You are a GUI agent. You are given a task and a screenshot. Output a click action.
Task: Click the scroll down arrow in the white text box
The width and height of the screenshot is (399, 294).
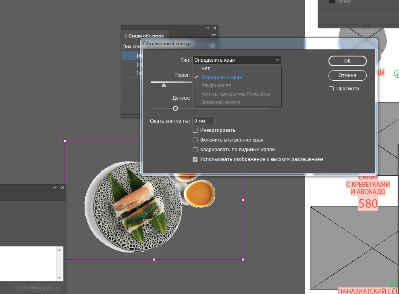pyautogui.click(x=60, y=278)
